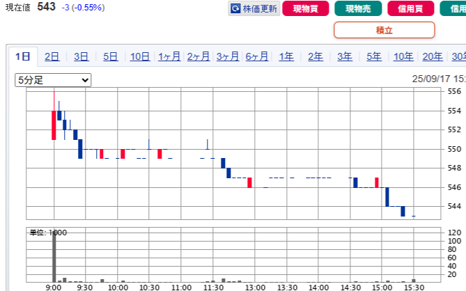Switch to the 5年 chart period
The width and height of the screenshot is (466, 291).
coord(374,56)
